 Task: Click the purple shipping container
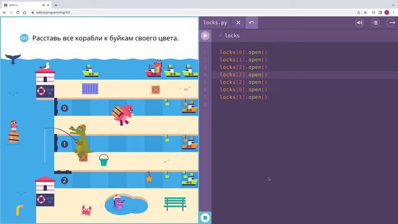[90, 89]
